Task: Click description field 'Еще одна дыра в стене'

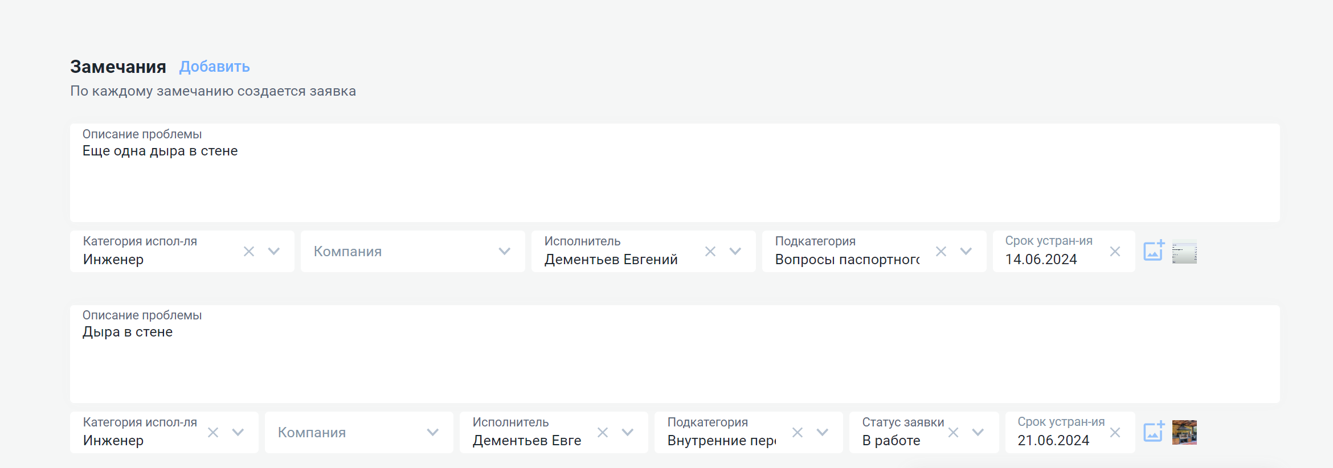Action: coord(674,176)
